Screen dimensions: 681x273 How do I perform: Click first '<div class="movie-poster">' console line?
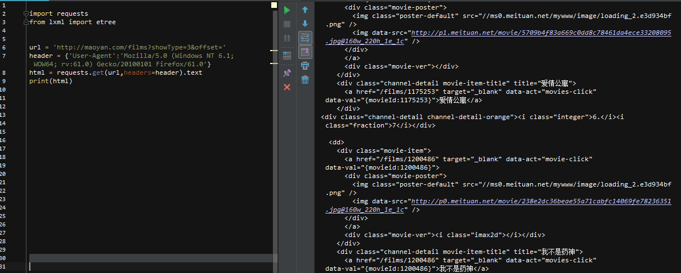pos(396,8)
